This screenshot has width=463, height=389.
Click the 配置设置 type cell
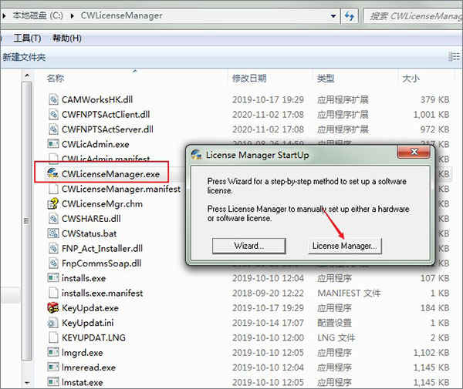334,323
